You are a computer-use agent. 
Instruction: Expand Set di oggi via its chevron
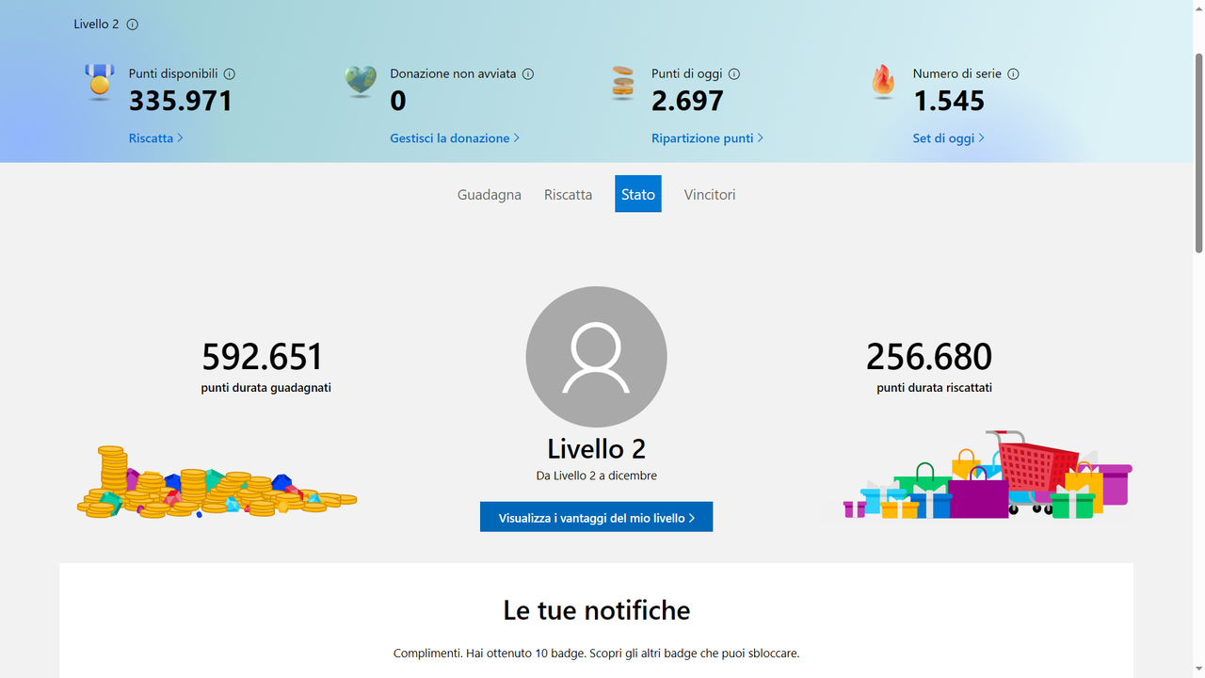980,137
